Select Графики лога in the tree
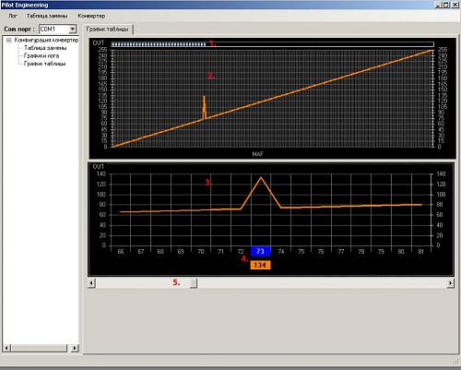 tap(41, 56)
